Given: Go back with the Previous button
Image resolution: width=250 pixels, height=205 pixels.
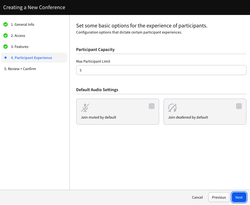Looking at the screenshot, I should point(219,197).
